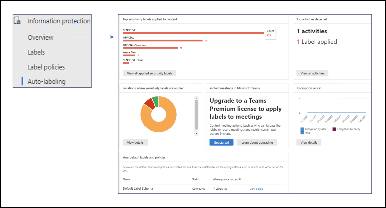Screen dimensions: 386x208
Task: Click View details for Default Label Schema
Action: [x=256, y=189]
